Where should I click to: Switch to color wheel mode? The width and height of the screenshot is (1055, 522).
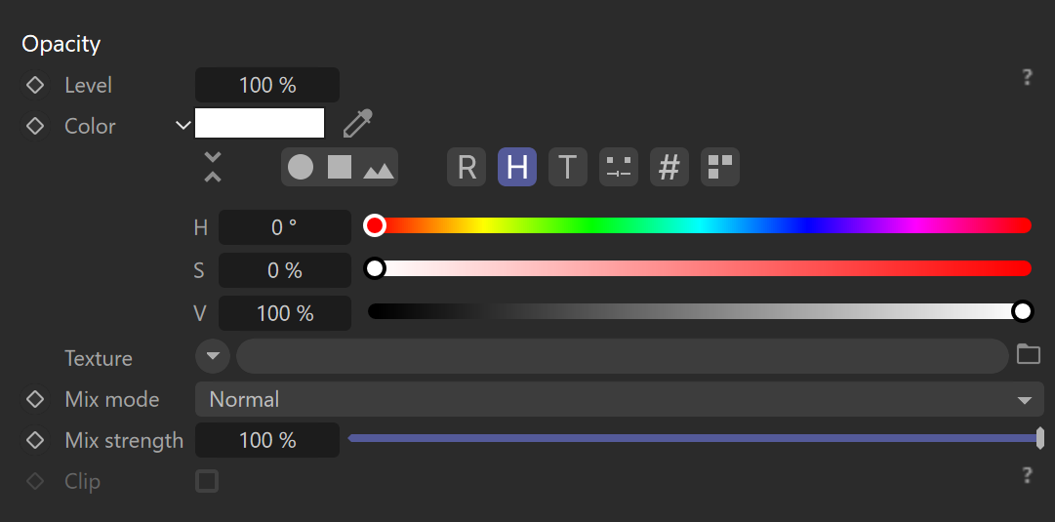301,167
